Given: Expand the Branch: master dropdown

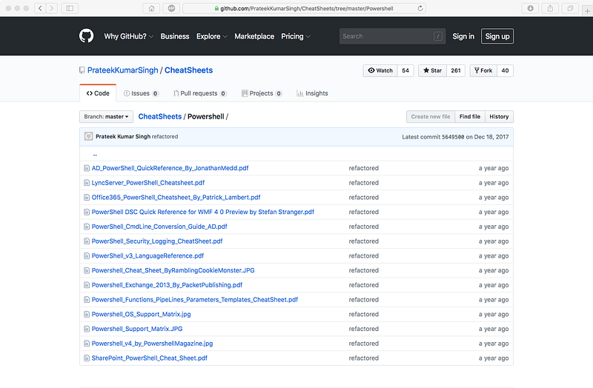Looking at the screenshot, I should [x=107, y=116].
